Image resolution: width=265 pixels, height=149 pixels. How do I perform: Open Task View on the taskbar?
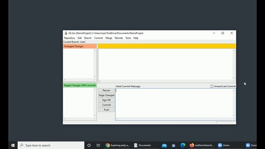point(98,145)
